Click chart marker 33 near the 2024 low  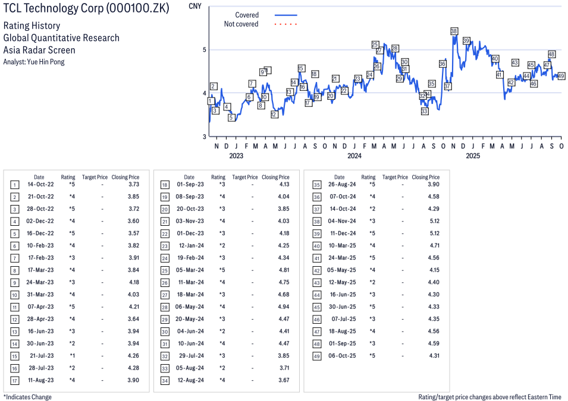[x=424, y=111]
